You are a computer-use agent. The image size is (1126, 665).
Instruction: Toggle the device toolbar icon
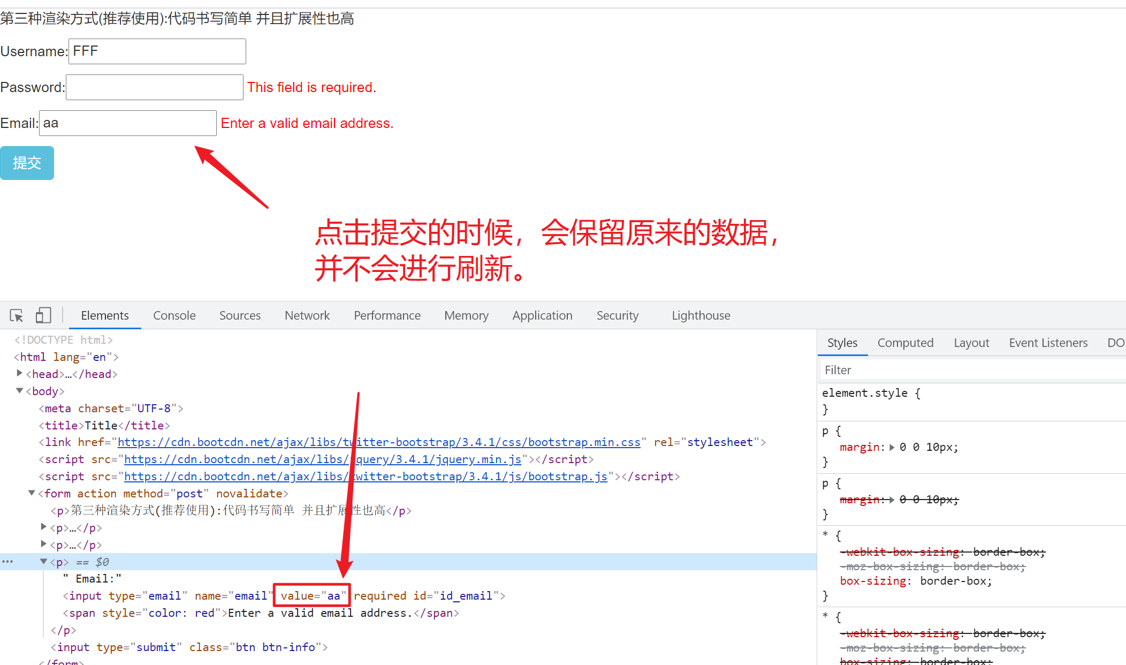43,315
